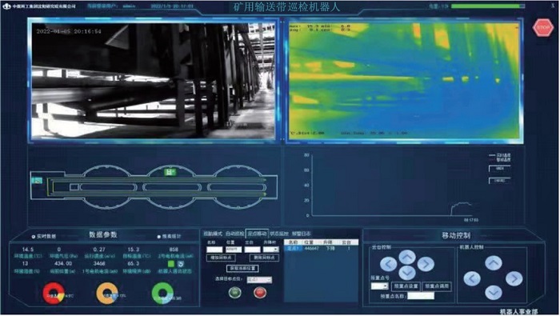Switch to the 报警日志 tab
The image size is (560, 316).
click(x=301, y=234)
